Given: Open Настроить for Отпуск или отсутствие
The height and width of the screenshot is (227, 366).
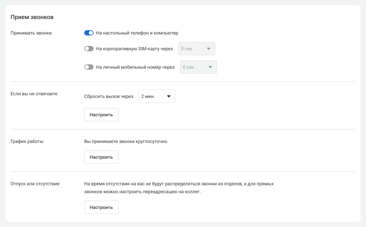Looking at the screenshot, I should coord(101,207).
